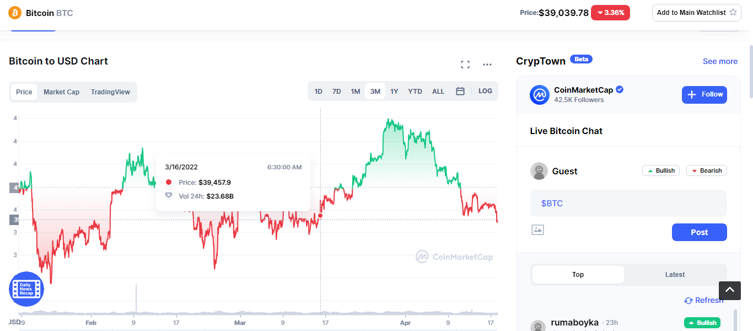Select the 1Y time range
The height and width of the screenshot is (331, 753).
[394, 92]
